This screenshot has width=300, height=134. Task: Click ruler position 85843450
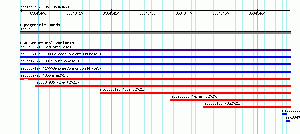point(220,13)
